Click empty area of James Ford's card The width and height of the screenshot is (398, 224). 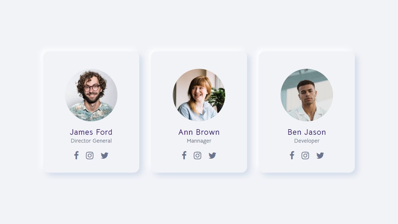pos(56,62)
